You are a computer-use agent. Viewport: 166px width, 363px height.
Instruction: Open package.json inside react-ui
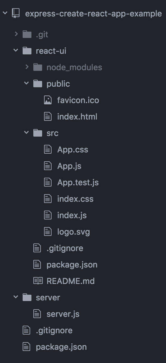[x=72, y=265]
